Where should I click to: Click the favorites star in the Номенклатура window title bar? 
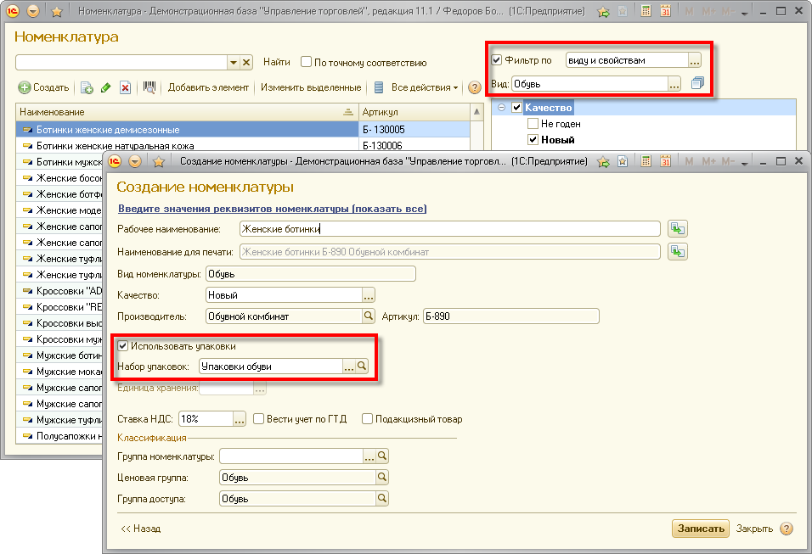tap(56, 11)
